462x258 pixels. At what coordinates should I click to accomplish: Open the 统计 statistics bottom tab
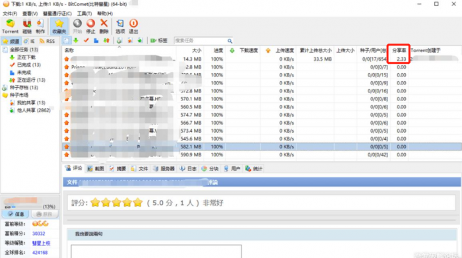point(253,168)
